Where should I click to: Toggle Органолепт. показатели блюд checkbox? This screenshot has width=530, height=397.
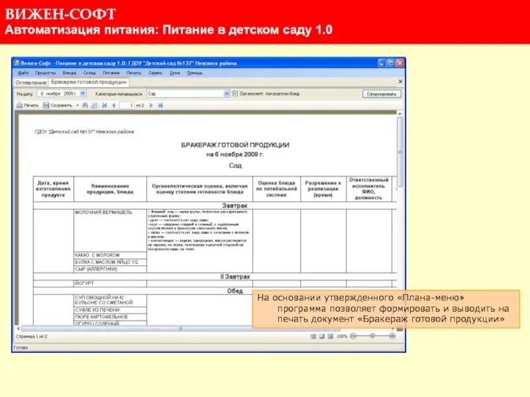(235, 93)
